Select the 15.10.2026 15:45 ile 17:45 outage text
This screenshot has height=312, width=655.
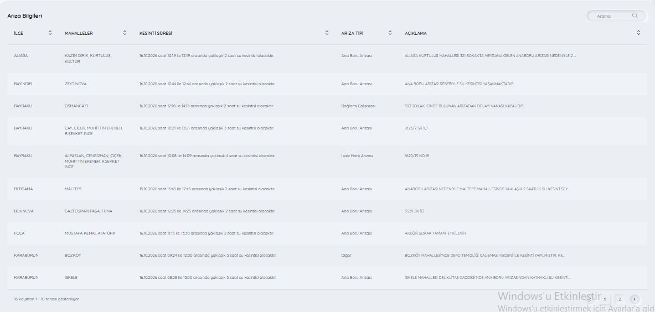[207, 189]
